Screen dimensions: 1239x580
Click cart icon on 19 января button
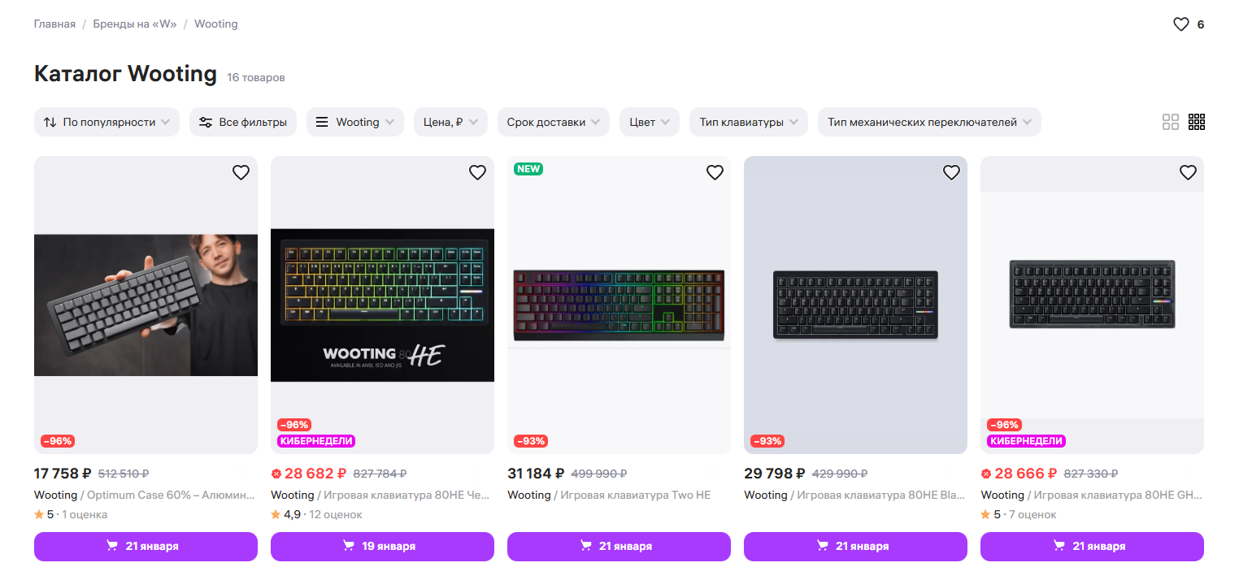coord(350,546)
